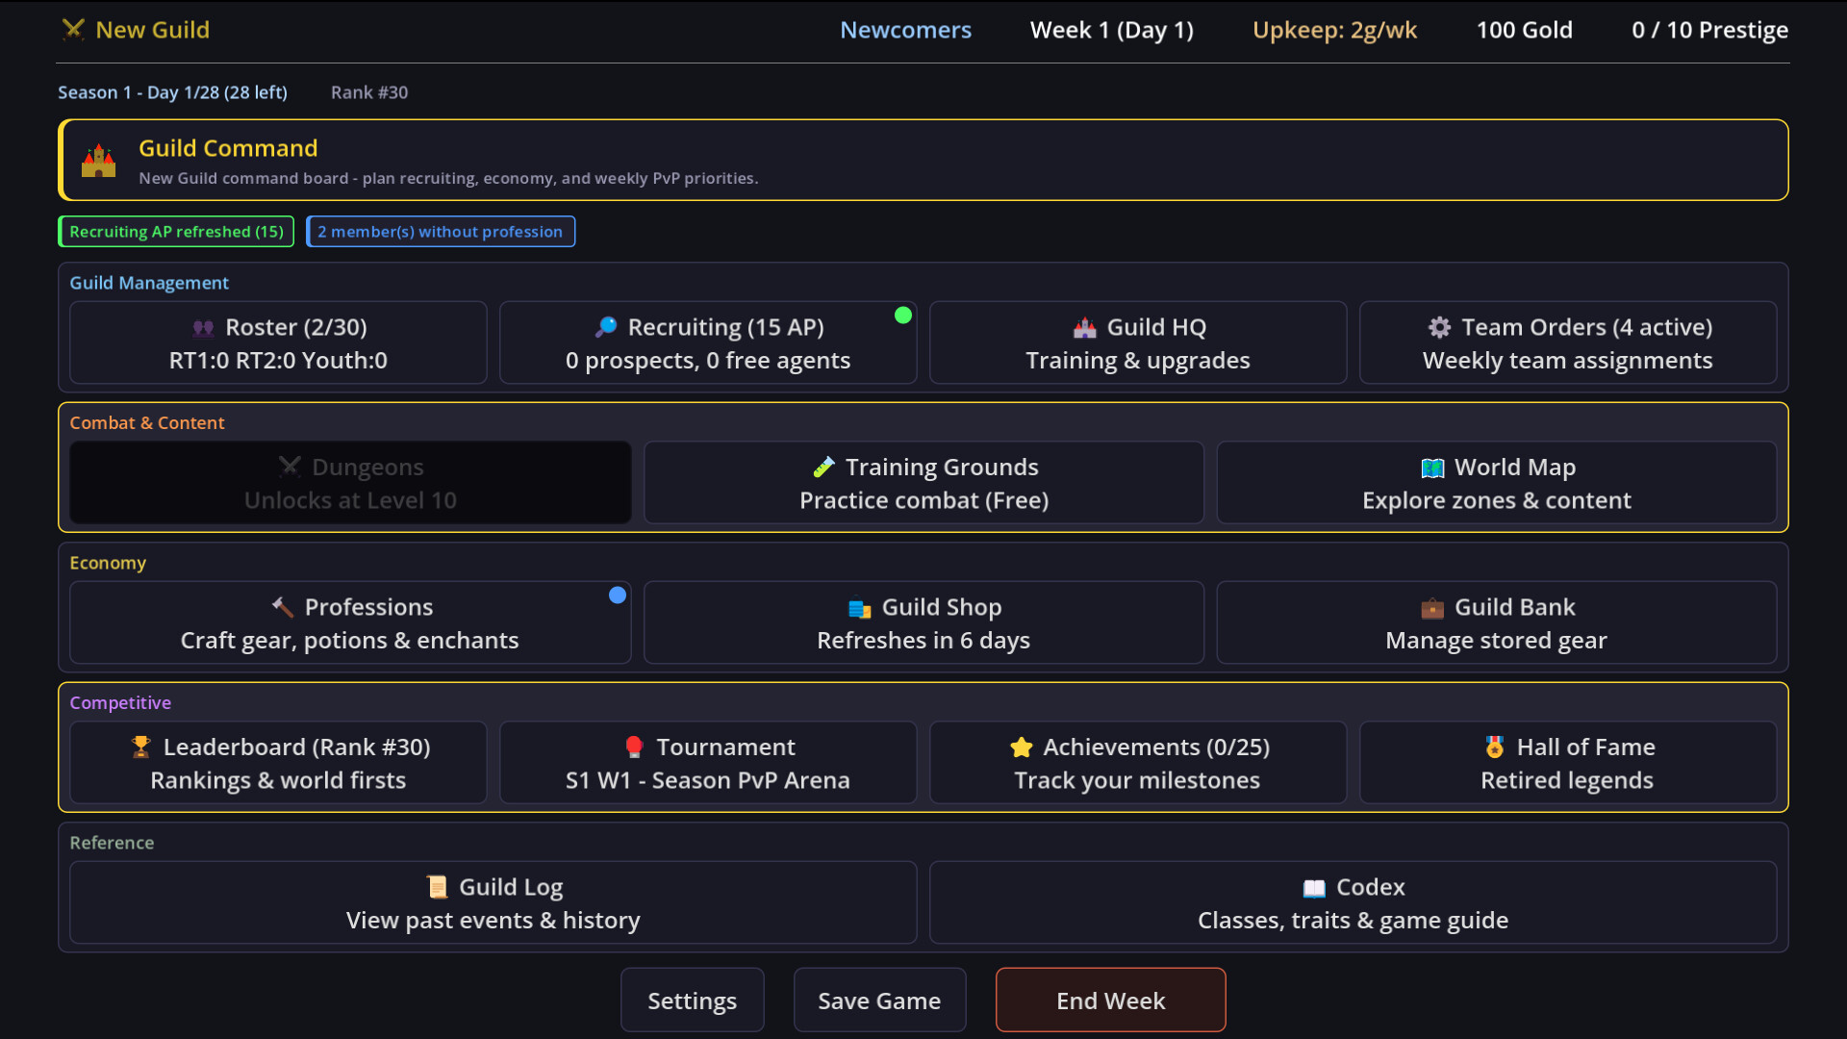Click the Week 1 (Day 1) header item

coord(1111,30)
